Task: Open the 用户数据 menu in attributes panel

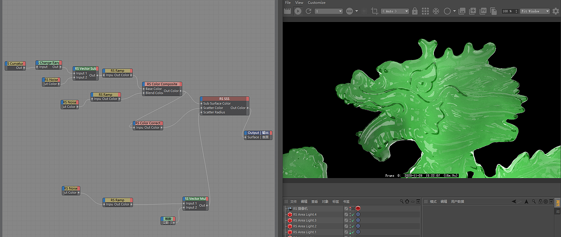Action: (x=458, y=202)
